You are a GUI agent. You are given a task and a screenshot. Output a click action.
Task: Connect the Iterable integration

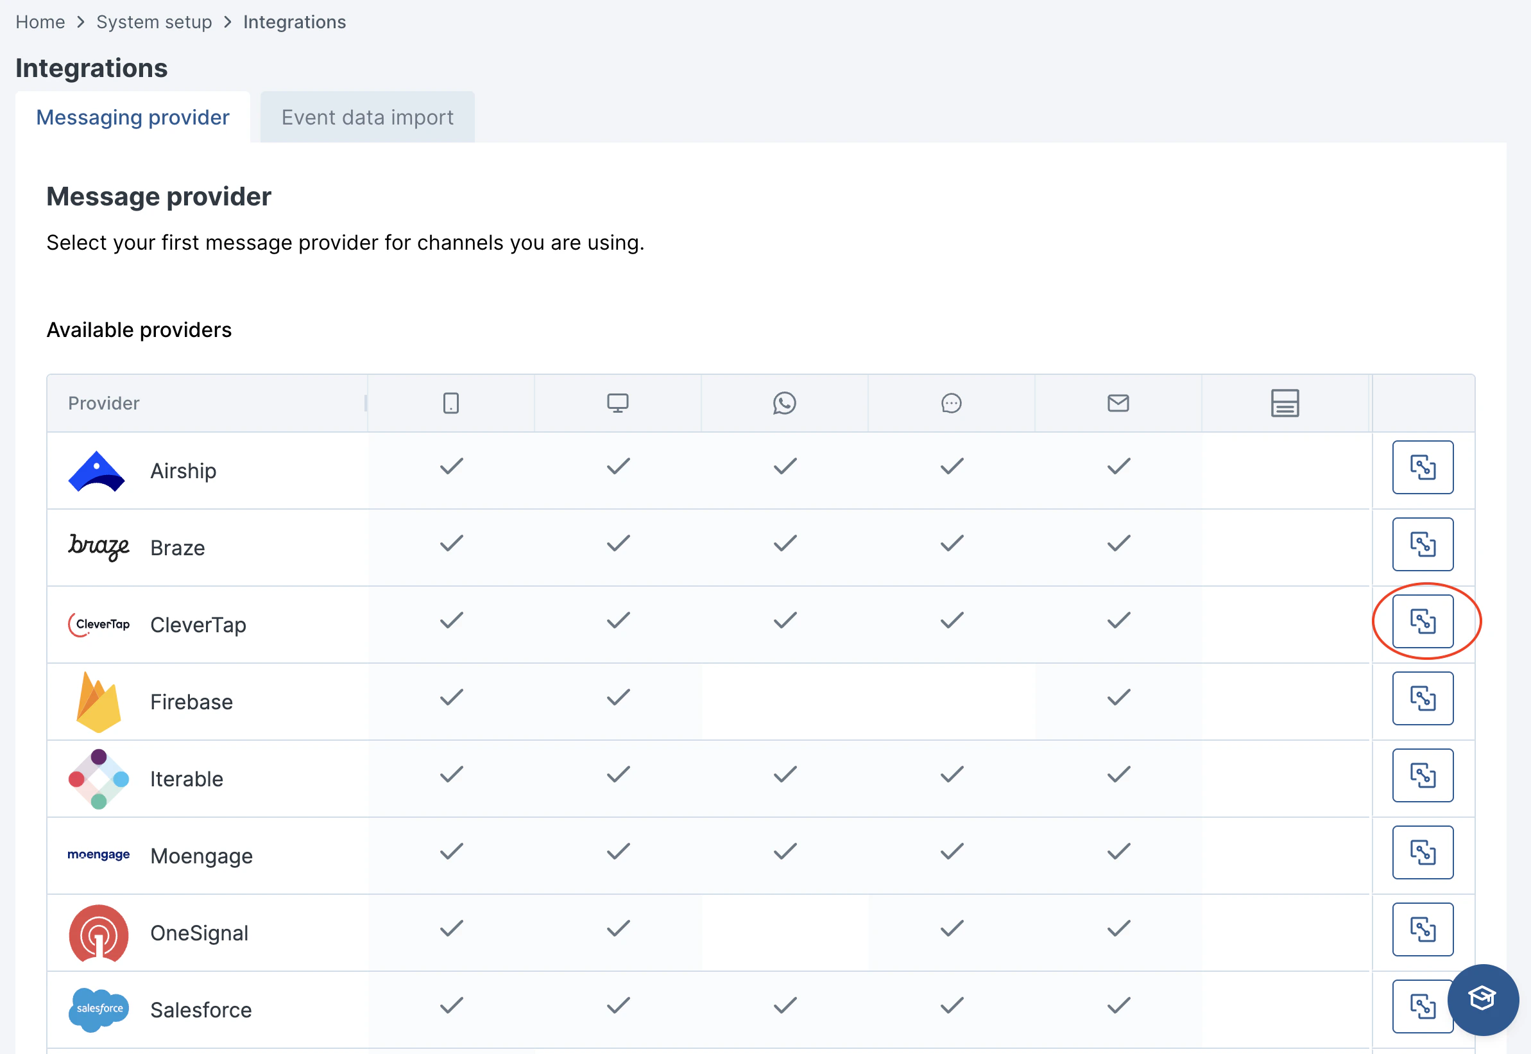tap(1423, 775)
